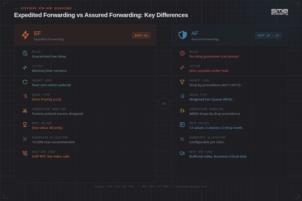Click the RFC 2597 (AF PHB) reference
Viewport: 302px width, 201px height.
click(x=156, y=187)
